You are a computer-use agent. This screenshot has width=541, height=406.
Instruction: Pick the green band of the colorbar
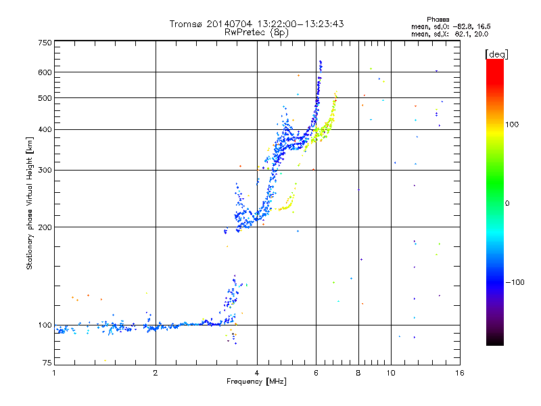pos(494,196)
